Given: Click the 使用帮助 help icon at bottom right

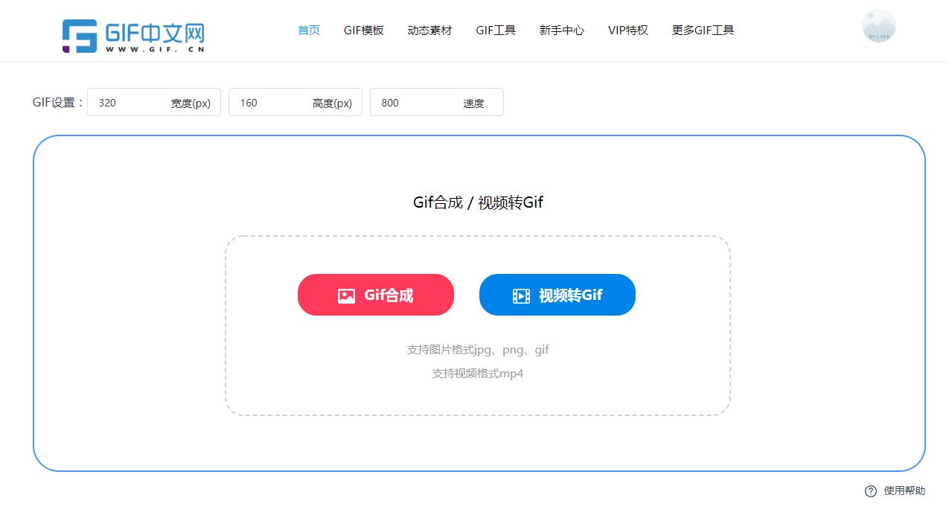Looking at the screenshot, I should point(870,491).
